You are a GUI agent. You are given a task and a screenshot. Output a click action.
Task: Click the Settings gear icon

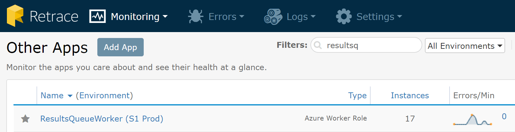point(344,16)
